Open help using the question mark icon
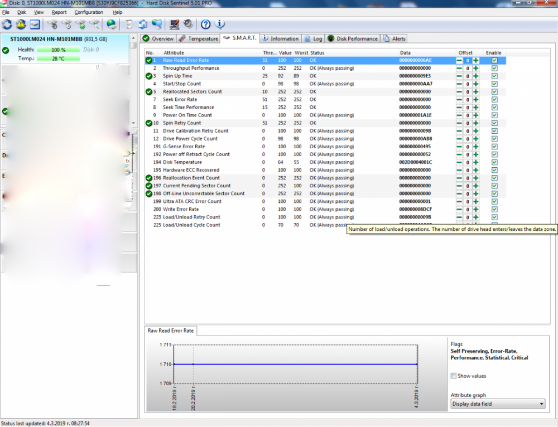Image resolution: width=558 pixels, height=427 pixels. 205,25
